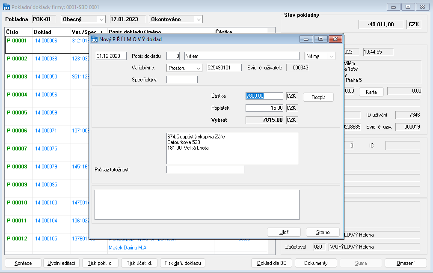433x273 pixels.
Task: Open Doklad dle BE
Action: tap(272, 263)
